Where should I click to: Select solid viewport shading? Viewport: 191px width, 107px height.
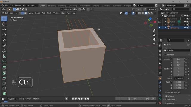point(146,13)
